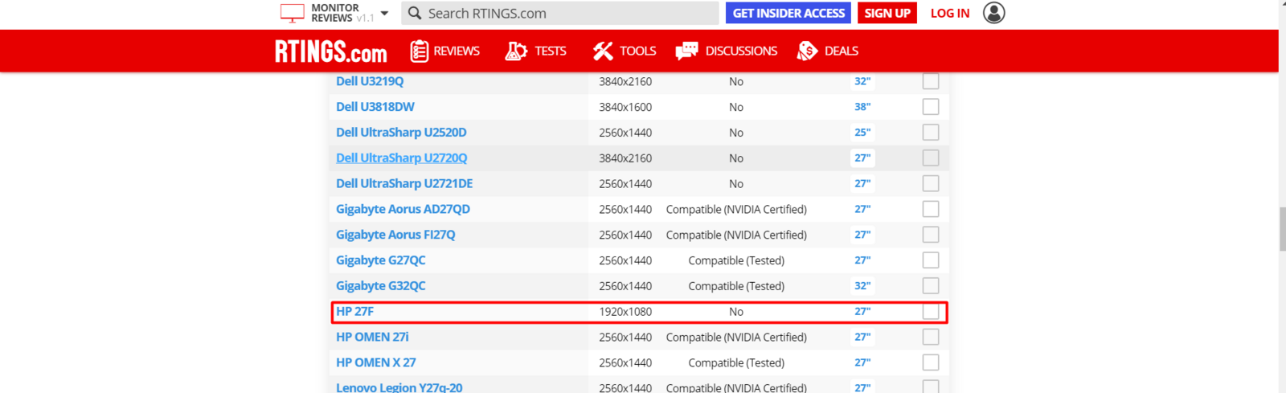Open the Dell UltraSharp U2720Q review link
This screenshot has width=1286, height=393.
tap(401, 158)
